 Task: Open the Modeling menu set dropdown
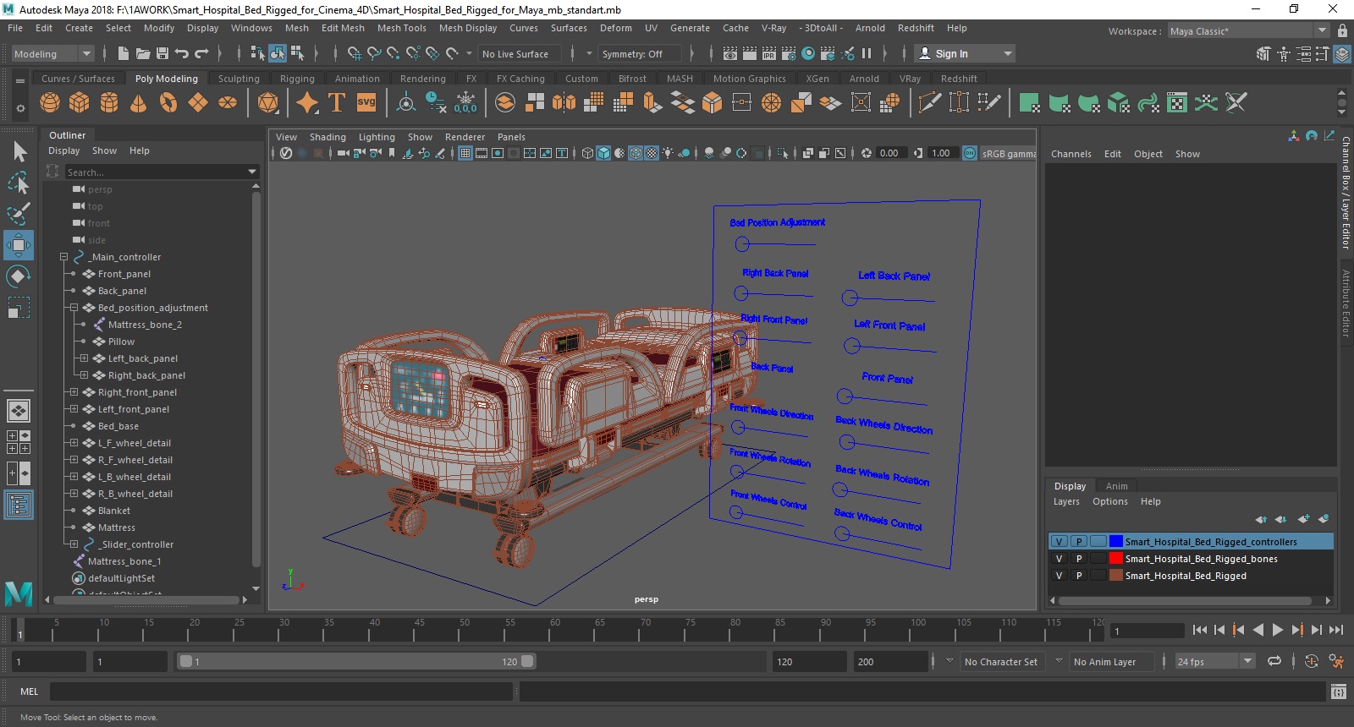pyautogui.click(x=52, y=53)
